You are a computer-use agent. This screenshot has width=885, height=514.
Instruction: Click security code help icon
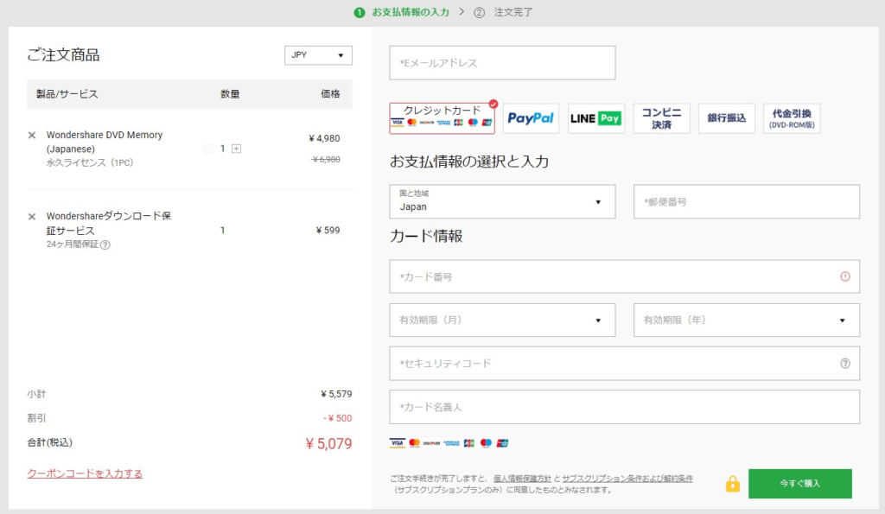coord(845,364)
